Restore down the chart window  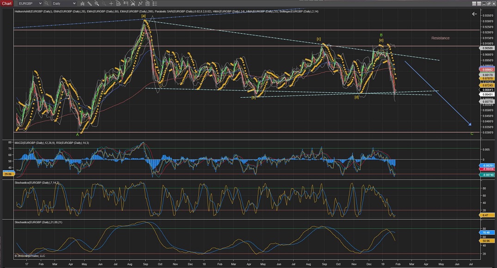(x=489, y=4)
